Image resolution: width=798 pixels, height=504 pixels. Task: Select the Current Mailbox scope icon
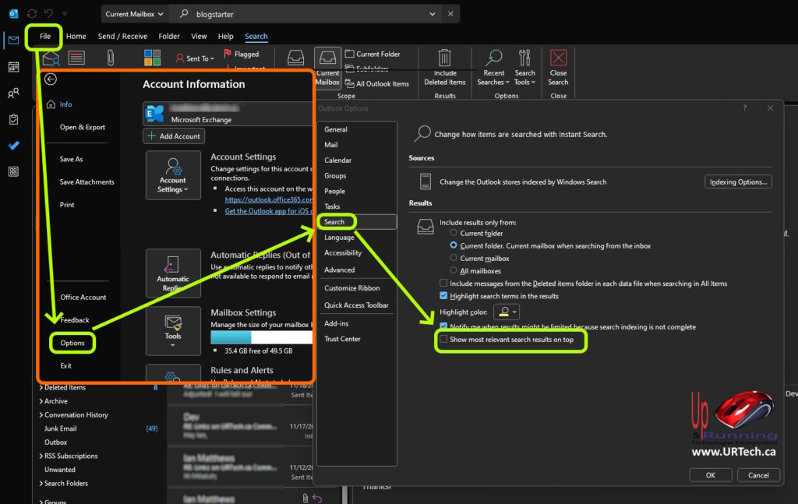pyautogui.click(x=328, y=59)
